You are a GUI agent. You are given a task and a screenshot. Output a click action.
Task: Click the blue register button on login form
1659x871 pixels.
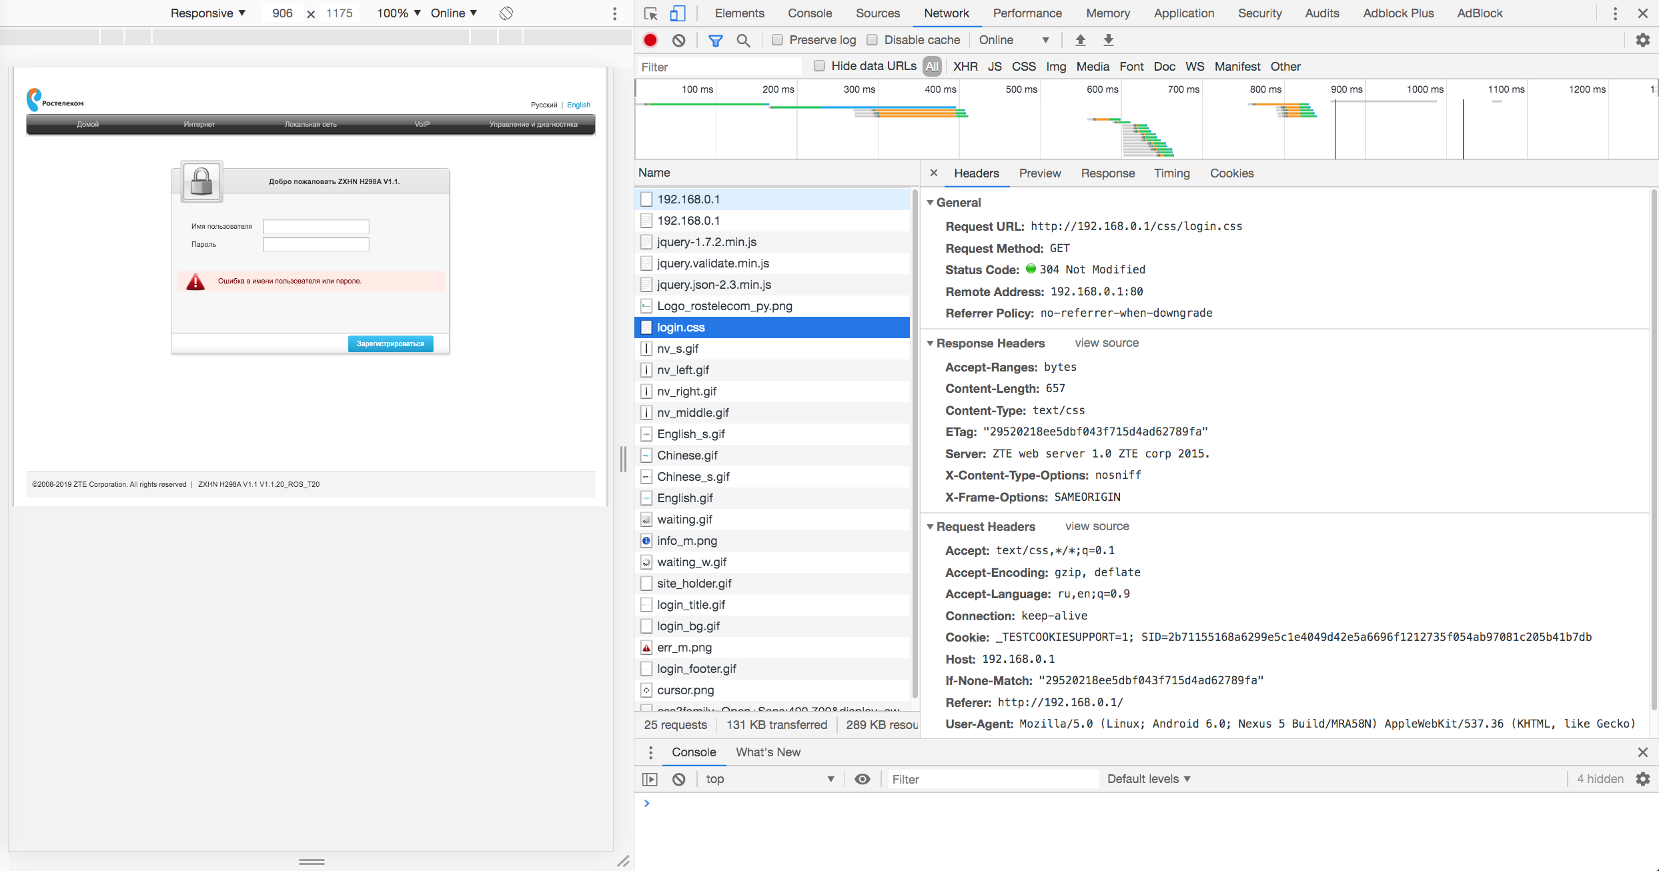[390, 343]
